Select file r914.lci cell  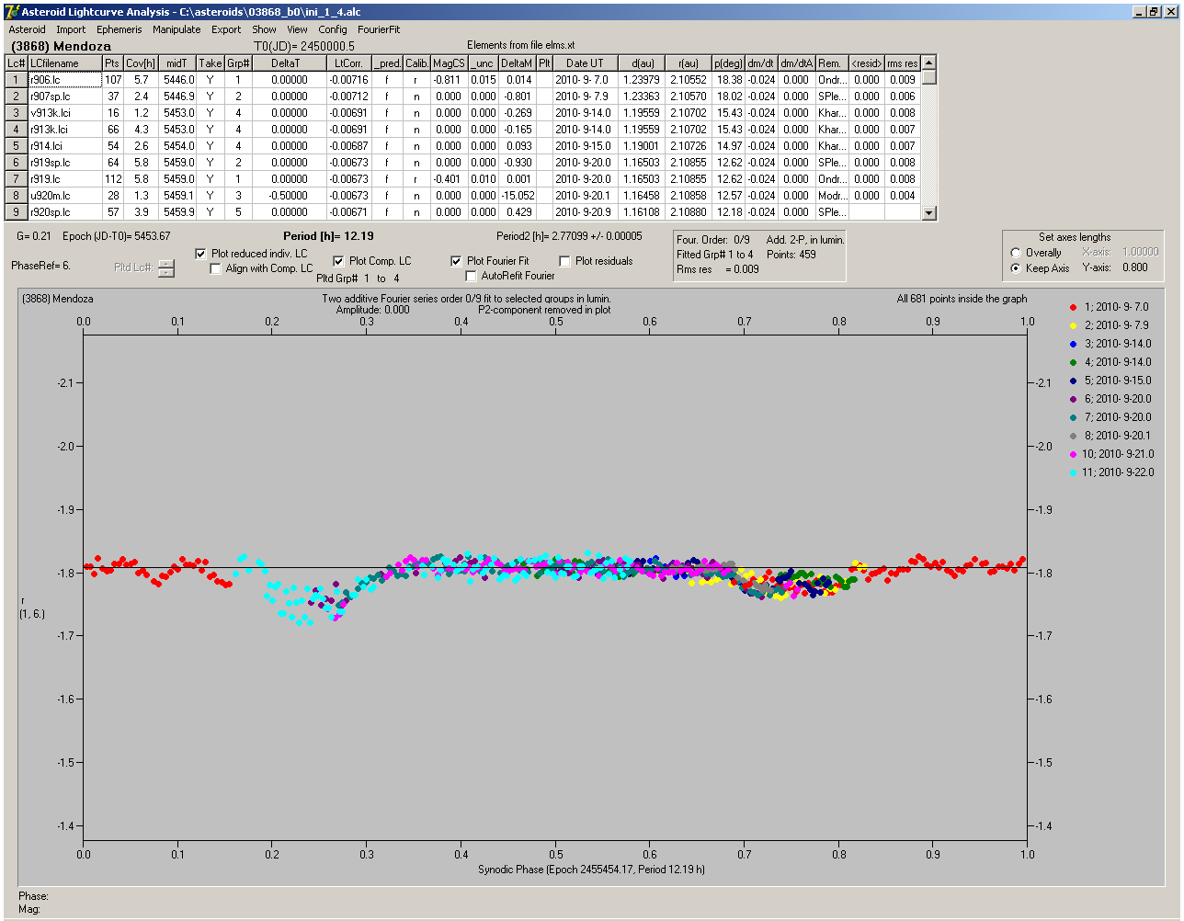(x=64, y=146)
